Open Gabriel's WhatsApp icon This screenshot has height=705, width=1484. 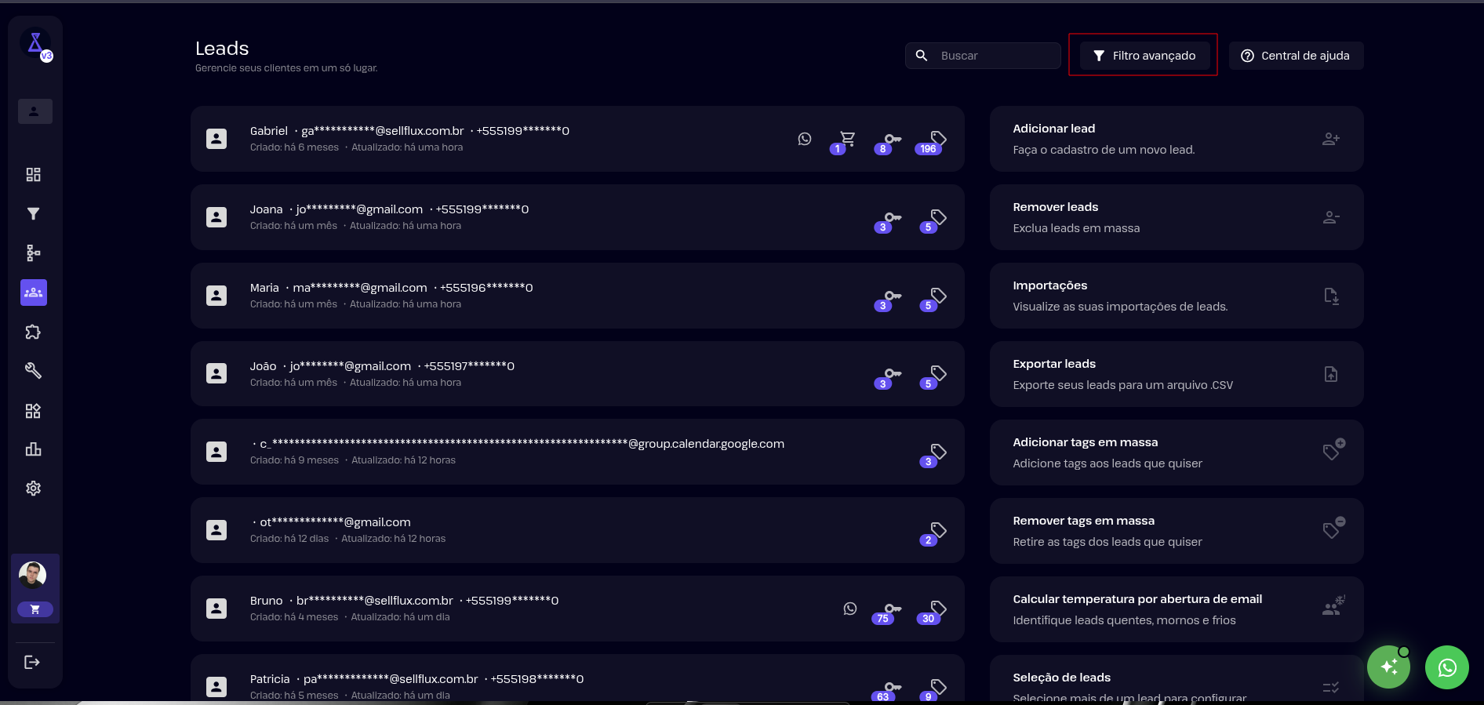click(x=805, y=139)
